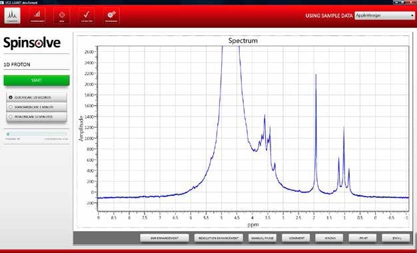Click the 1D PROTON experiment label

pyautogui.click(x=17, y=65)
